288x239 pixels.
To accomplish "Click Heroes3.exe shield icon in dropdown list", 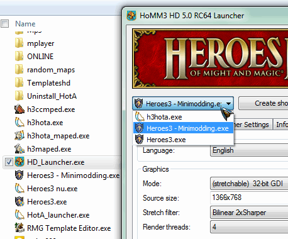I will (139, 139).
